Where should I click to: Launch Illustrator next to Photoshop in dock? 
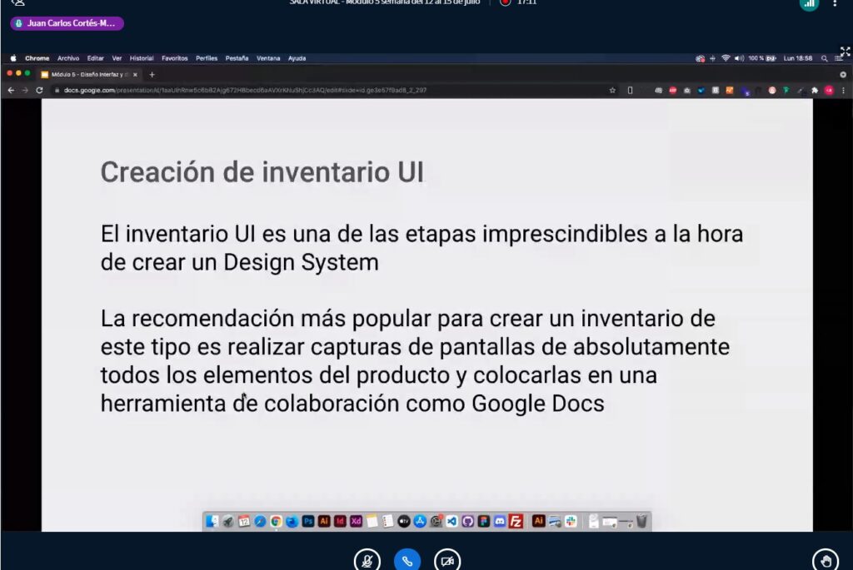tap(324, 522)
